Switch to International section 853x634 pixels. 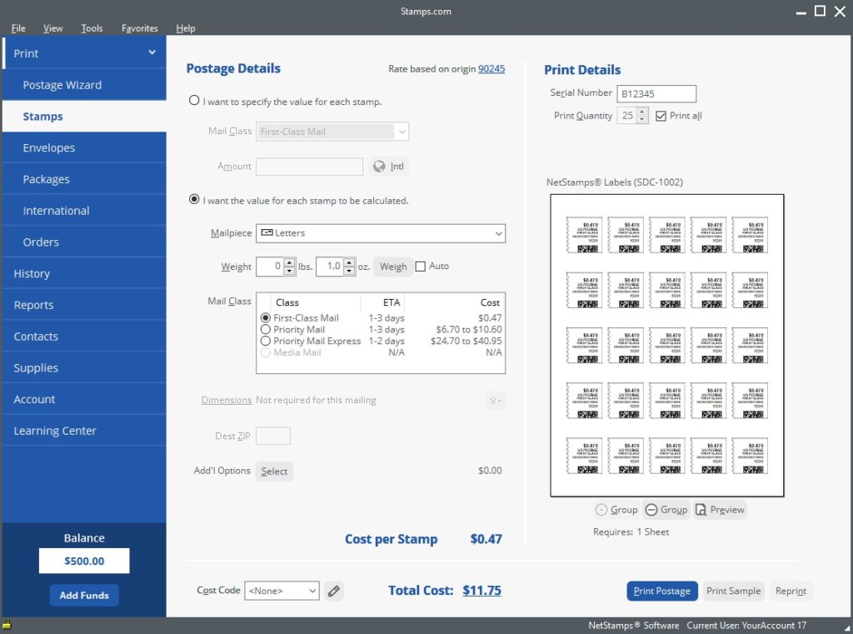84,211
